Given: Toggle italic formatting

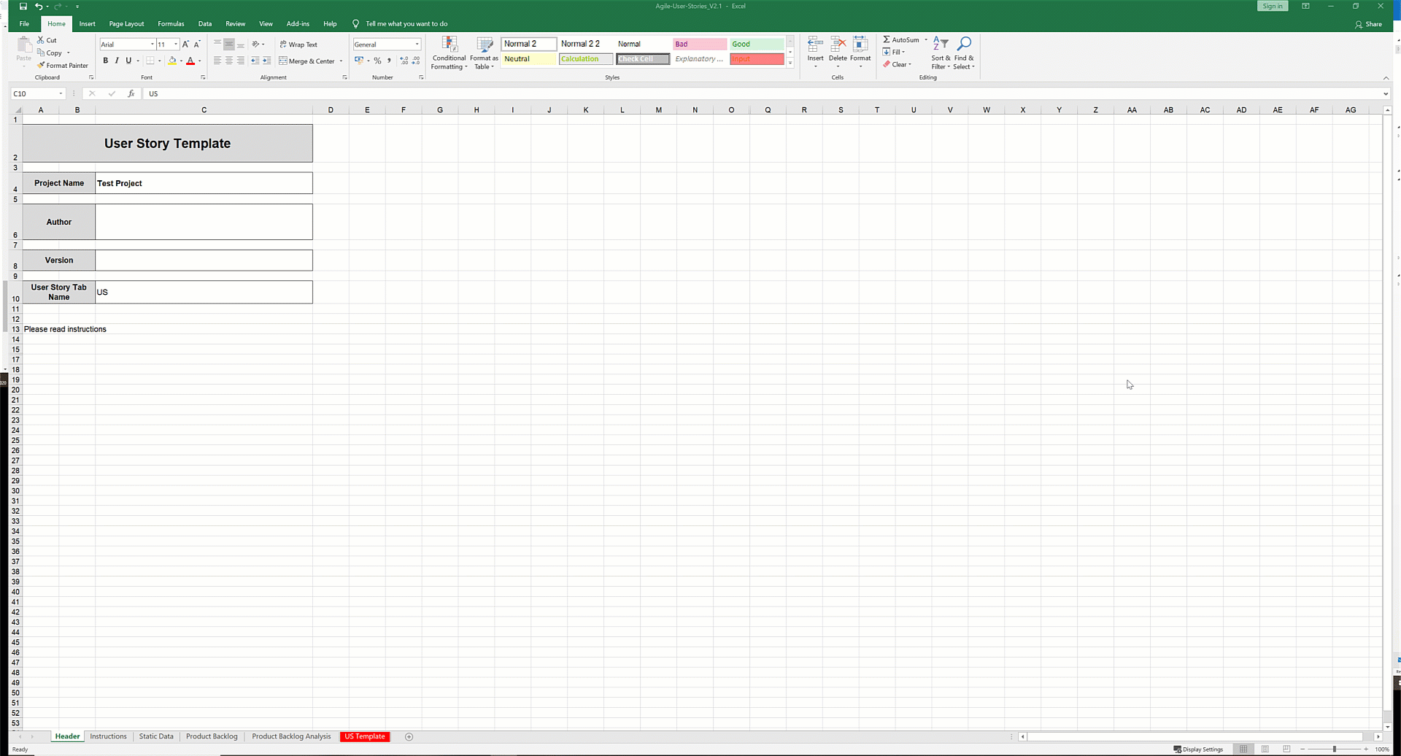Looking at the screenshot, I should click(117, 61).
